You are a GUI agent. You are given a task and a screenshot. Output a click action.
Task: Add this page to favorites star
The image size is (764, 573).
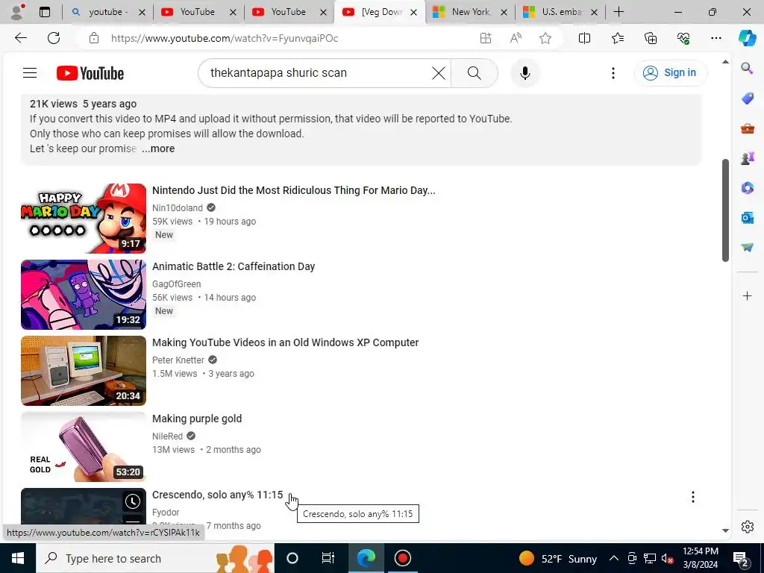(545, 38)
